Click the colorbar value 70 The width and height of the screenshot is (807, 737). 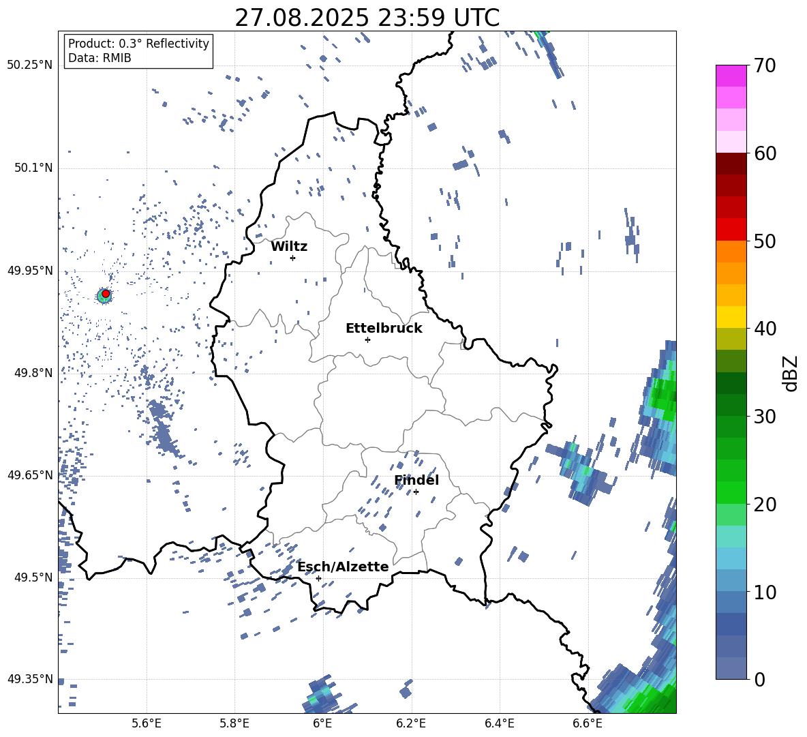(764, 65)
